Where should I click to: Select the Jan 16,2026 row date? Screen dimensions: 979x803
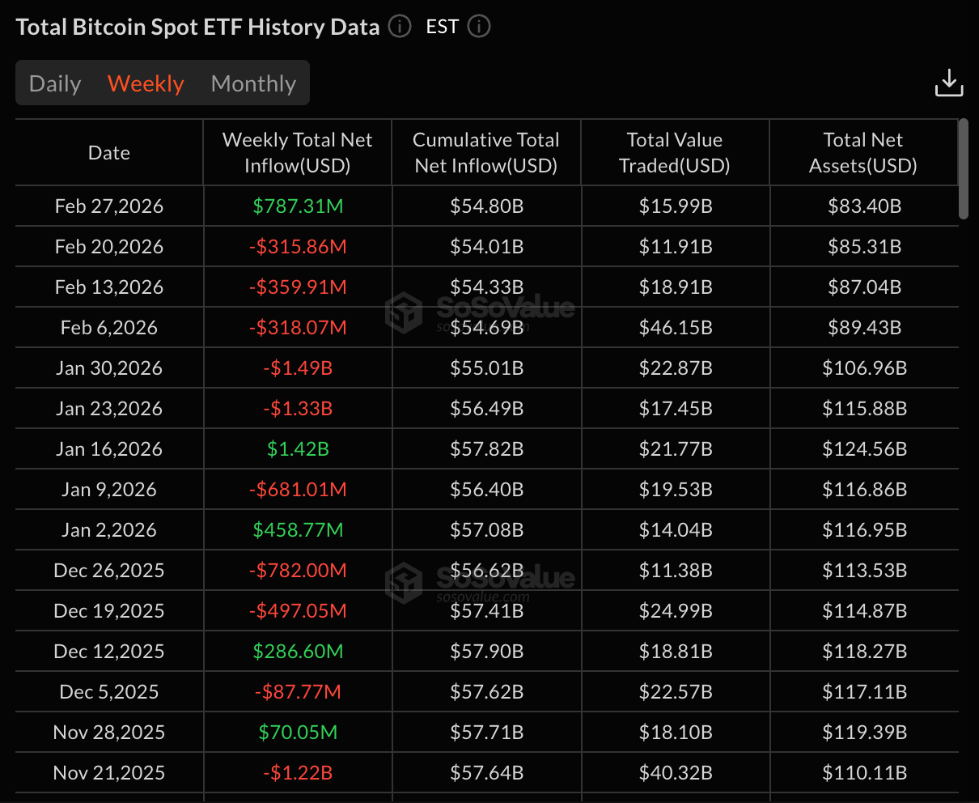coord(109,449)
